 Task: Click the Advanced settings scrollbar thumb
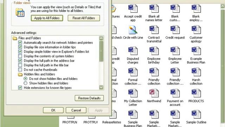(101, 51)
